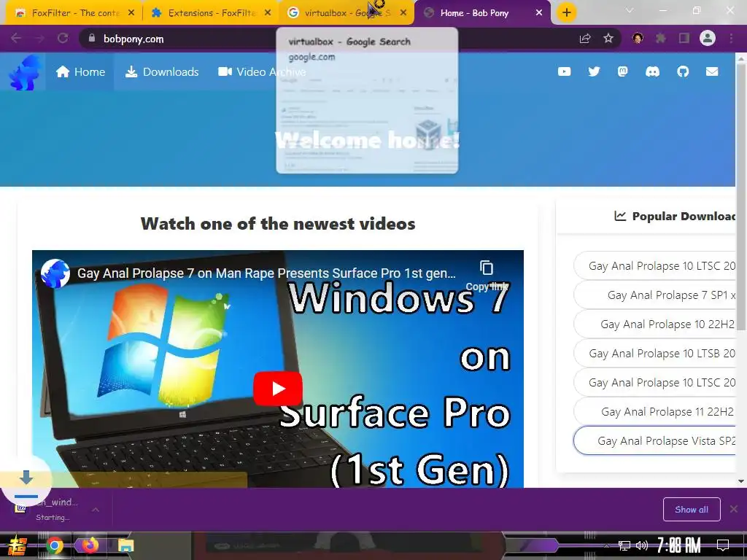
Task: Open the Video Archive nav item
Action: point(262,72)
